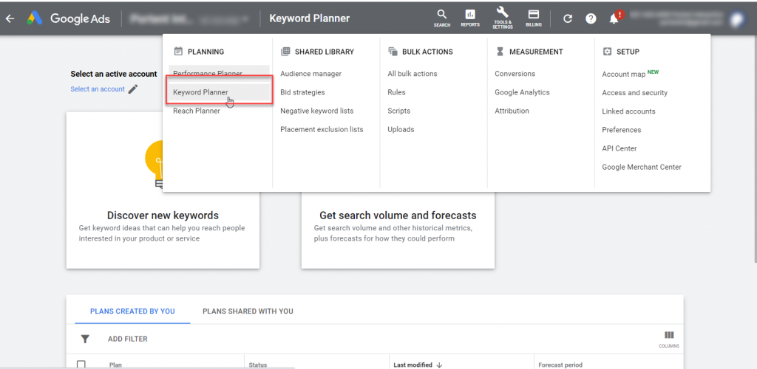Open the notifications bell icon
The width and height of the screenshot is (757, 369).
click(614, 18)
